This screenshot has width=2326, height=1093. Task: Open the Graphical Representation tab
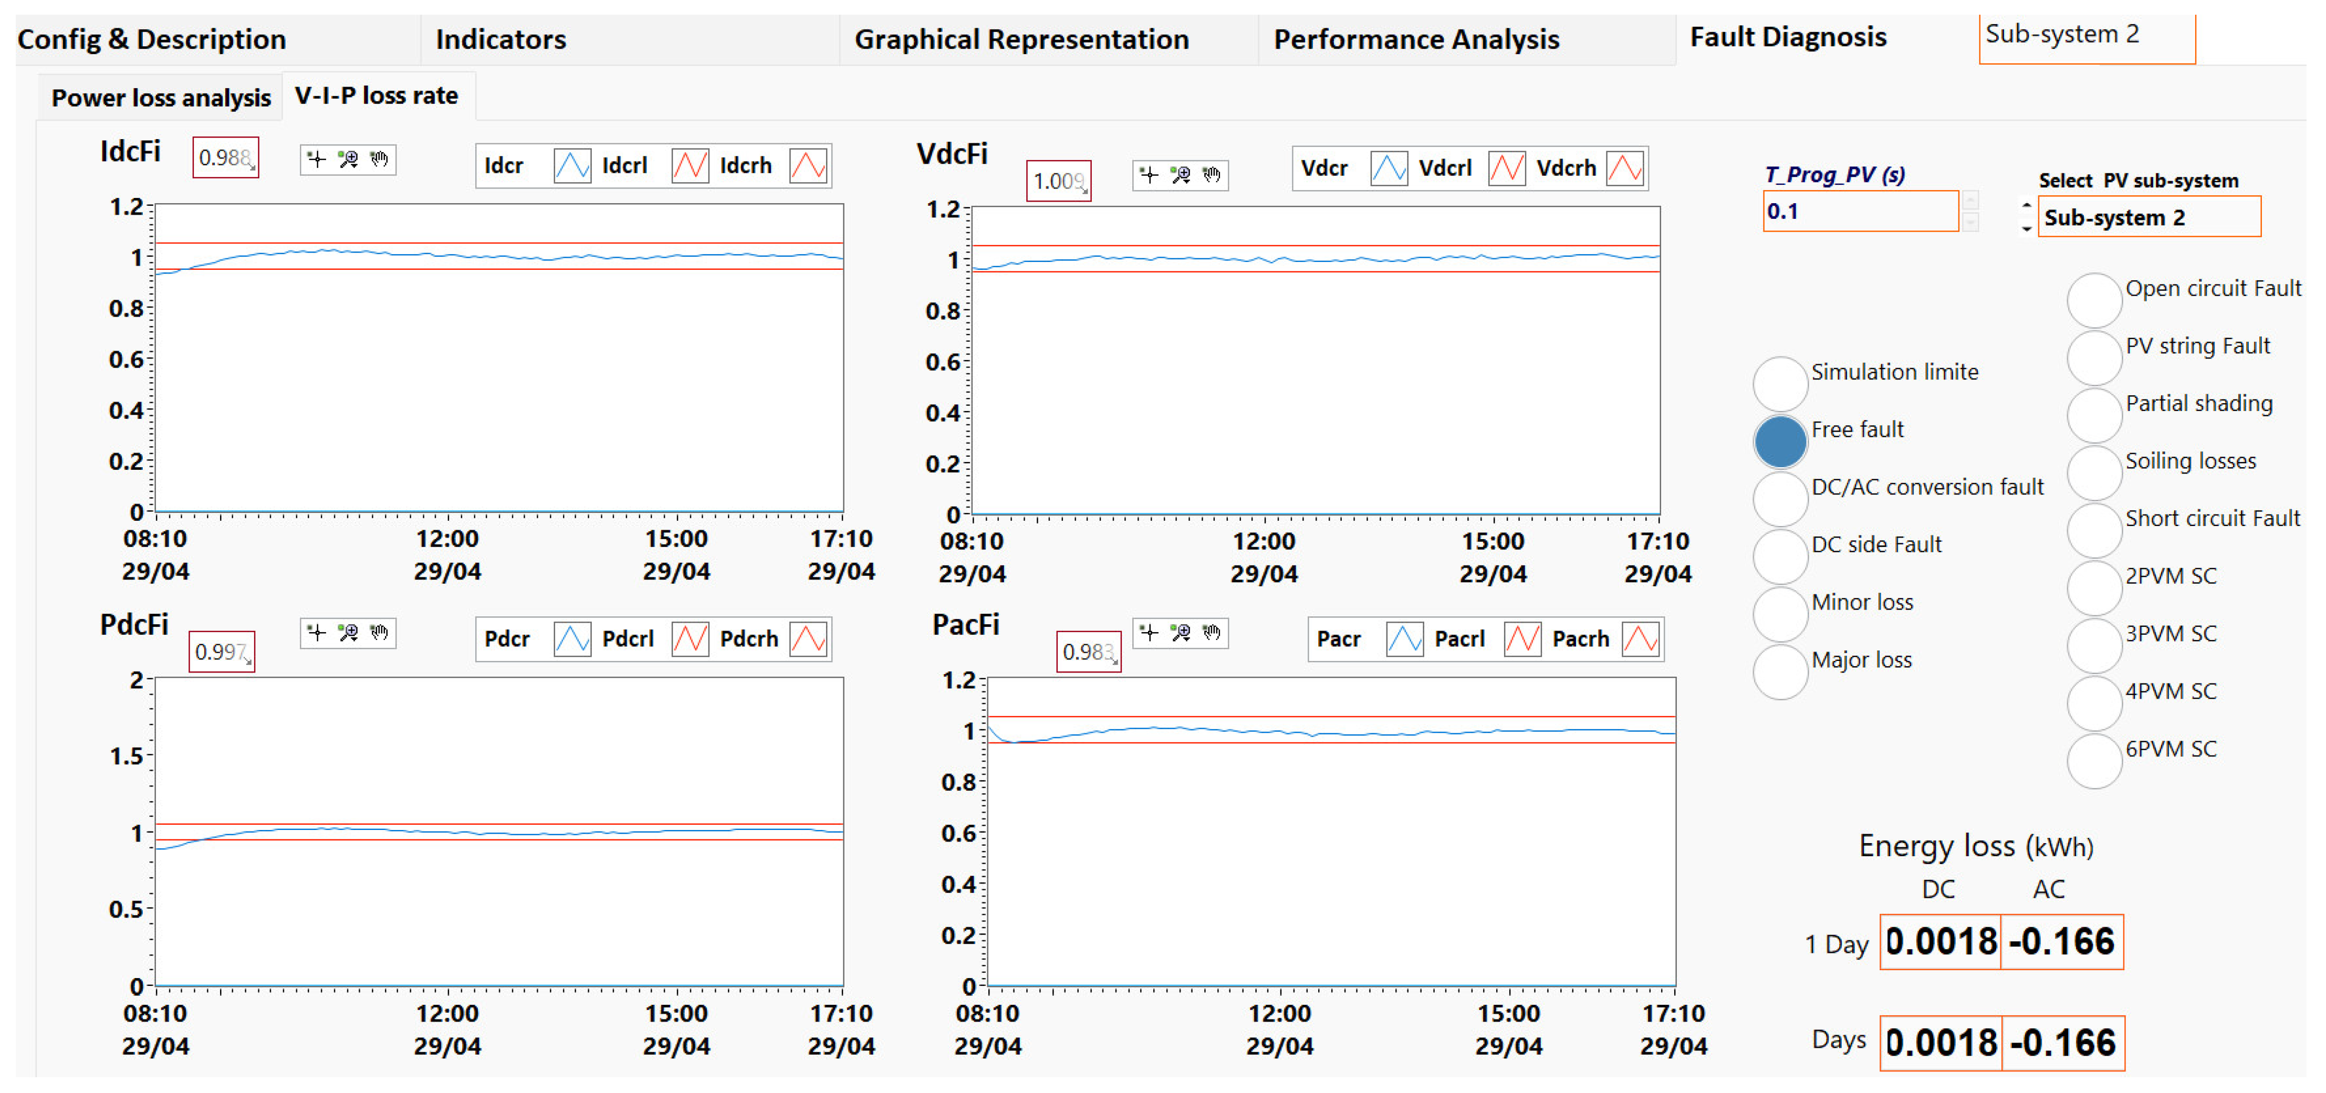coord(1021,40)
